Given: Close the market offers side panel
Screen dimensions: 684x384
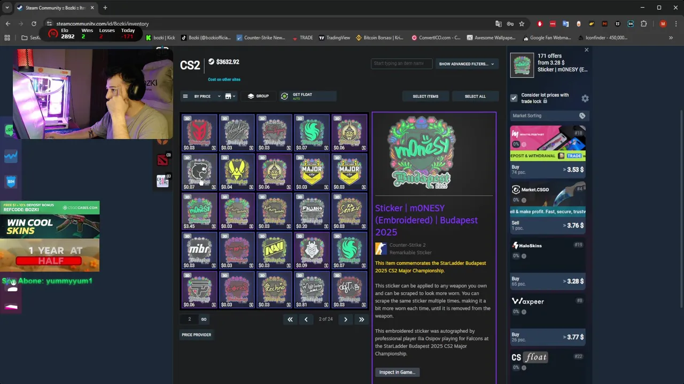Looking at the screenshot, I should click(x=586, y=50).
